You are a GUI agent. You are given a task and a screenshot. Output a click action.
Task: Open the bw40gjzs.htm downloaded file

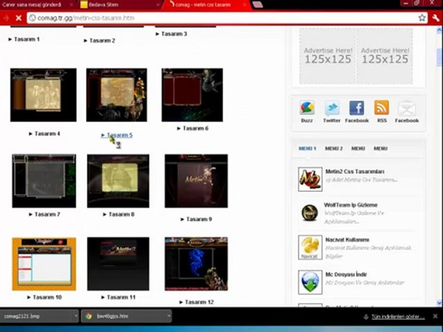click(124, 316)
